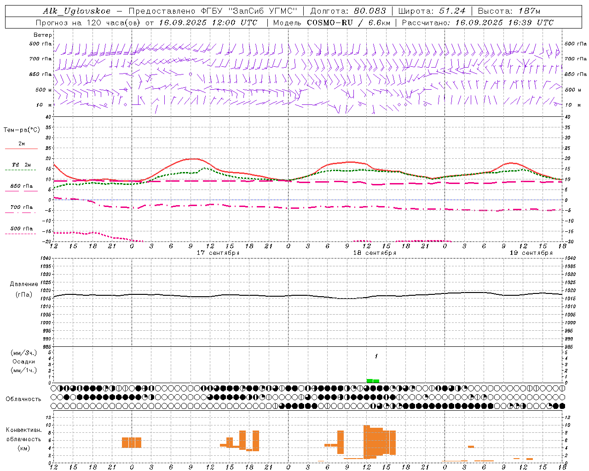The image size is (589, 471).
Task: Click the precipitation value 1 above green bars
Action: 376,356
